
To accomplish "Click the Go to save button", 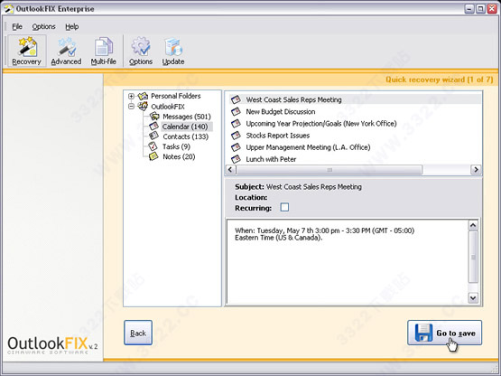I will [x=444, y=333].
